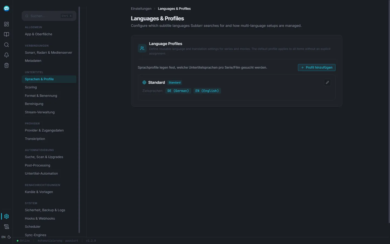Viewport: 390px width, 244px height.
Task: Open the trash bin icon in sidebar
Action: tap(6, 65)
